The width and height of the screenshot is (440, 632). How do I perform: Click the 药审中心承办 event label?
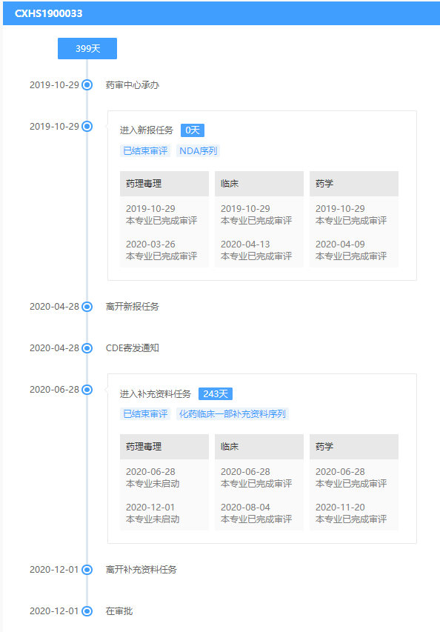click(132, 85)
